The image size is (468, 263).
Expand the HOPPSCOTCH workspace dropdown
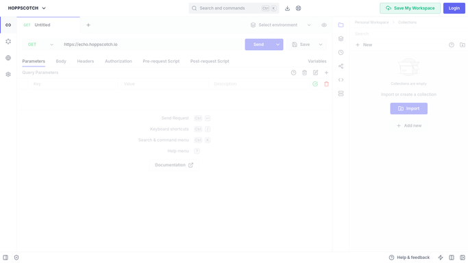click(x=27, y=8)
